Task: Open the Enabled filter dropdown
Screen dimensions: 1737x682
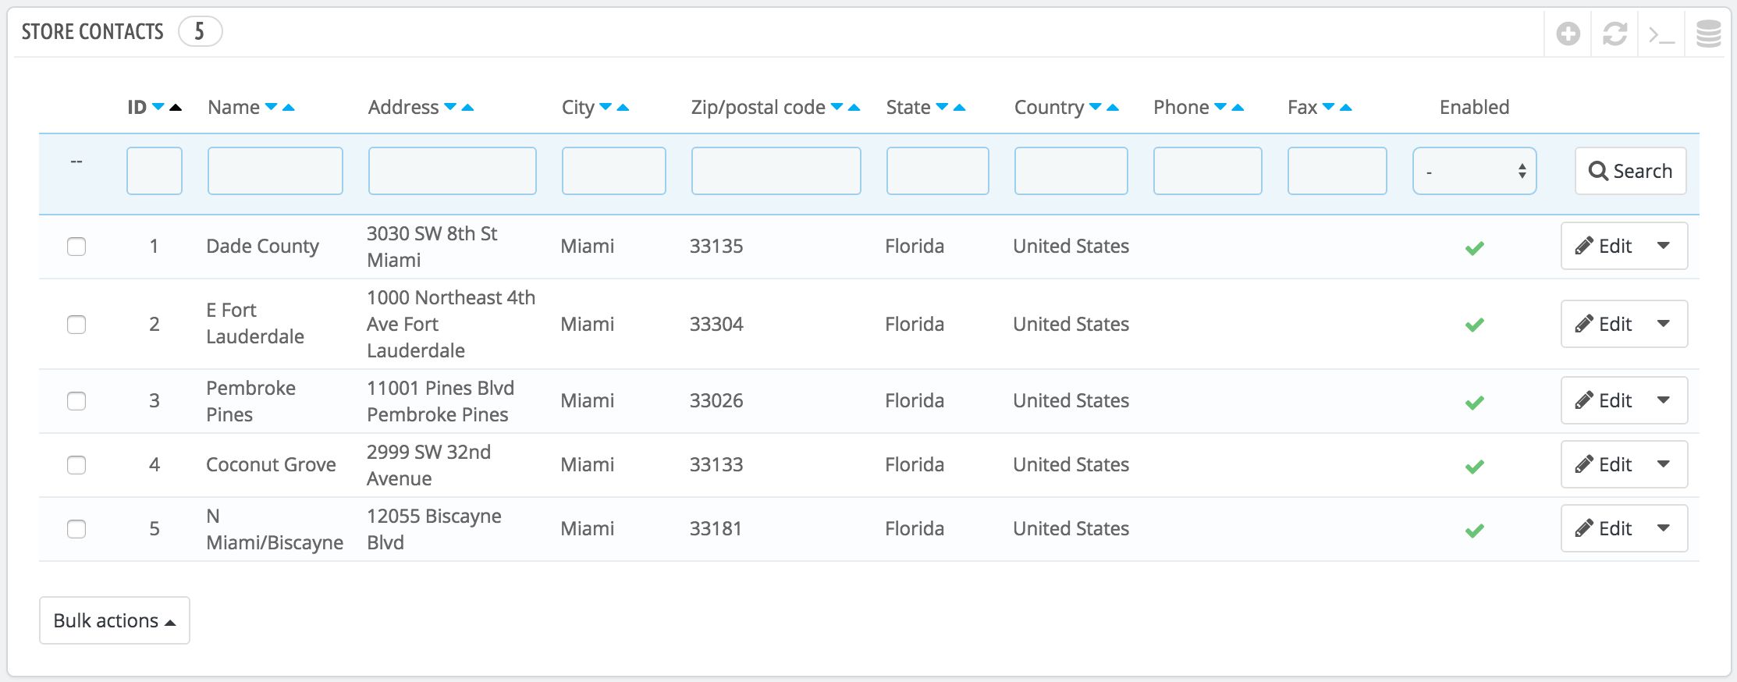Action: 1474,171
